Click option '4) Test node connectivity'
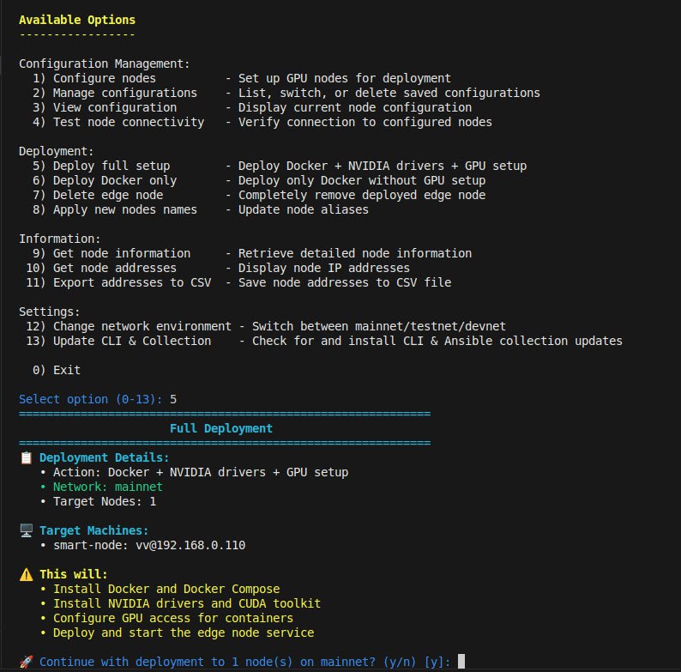This screenshot has width=681, height=672. click(118, 122)
